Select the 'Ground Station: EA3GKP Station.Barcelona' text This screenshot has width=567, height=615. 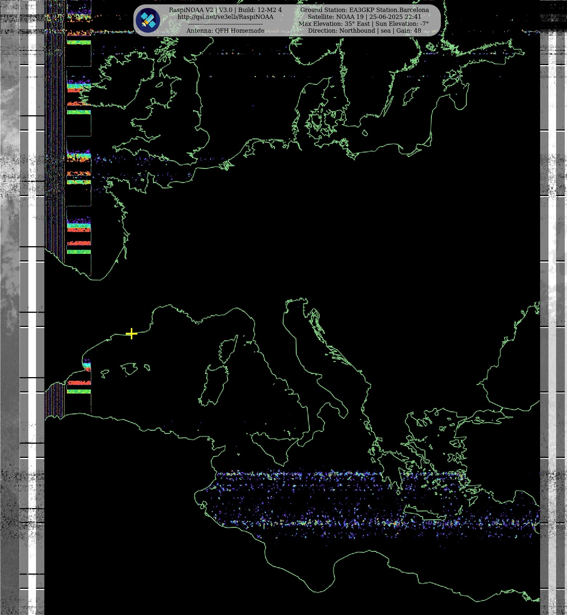tap(365, 10)
